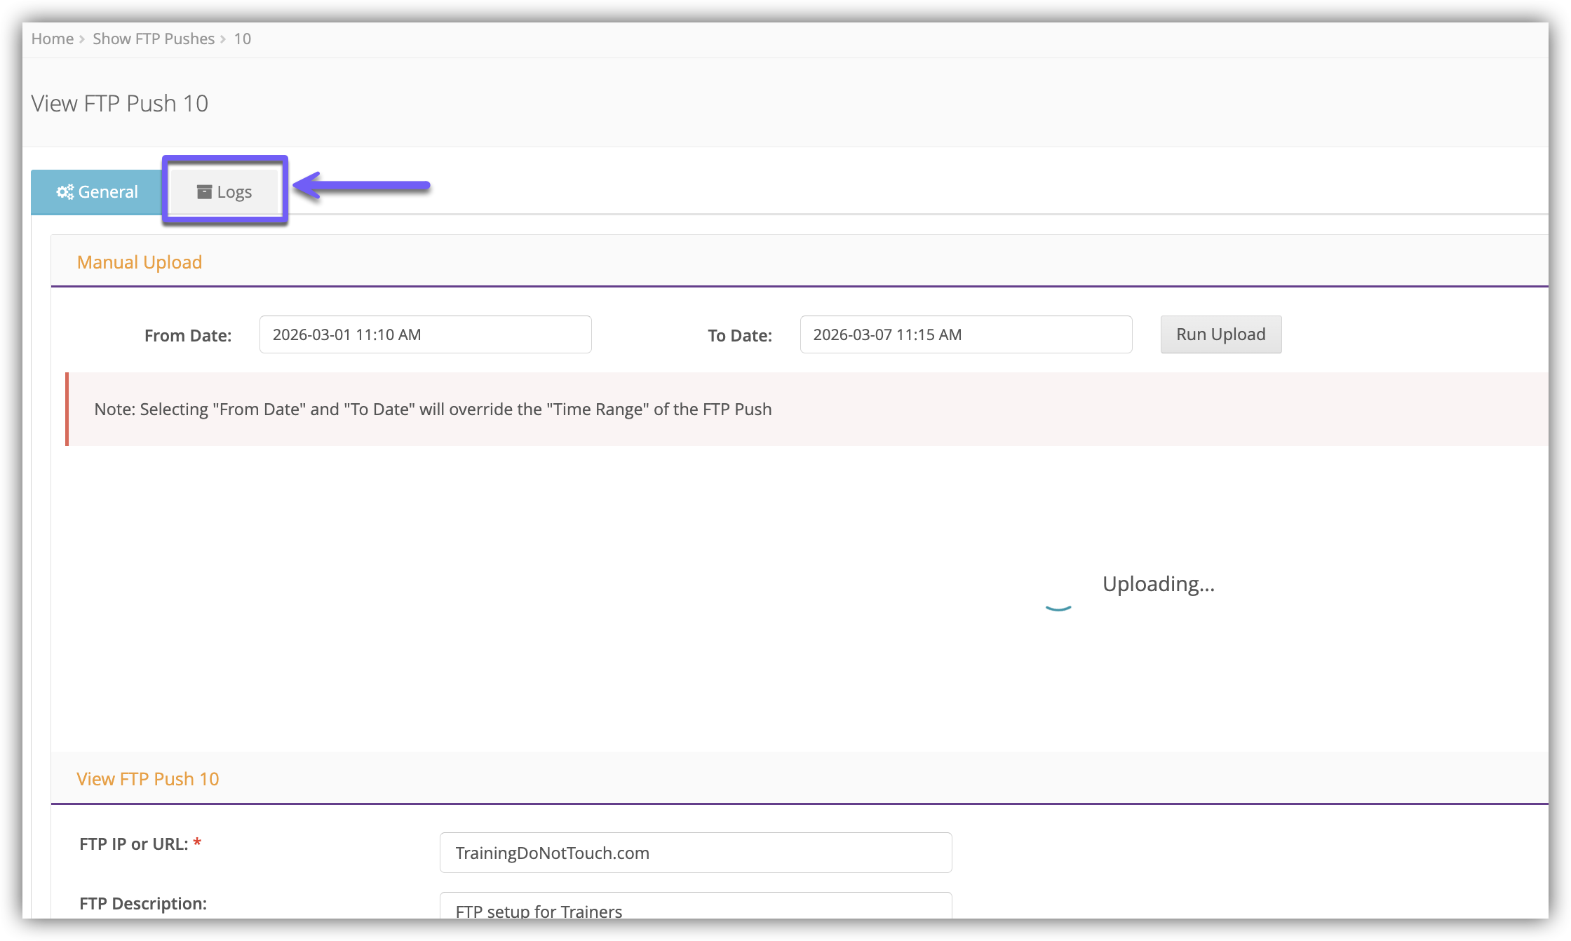Click the Uploading spinner arc

tap(1058, 608)
